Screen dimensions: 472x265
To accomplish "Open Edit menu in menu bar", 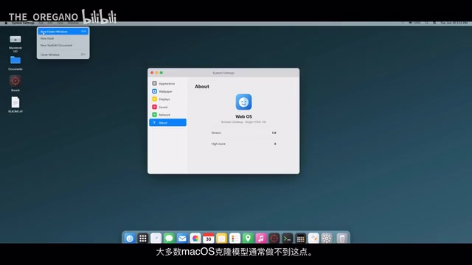I will click(50, 23).
